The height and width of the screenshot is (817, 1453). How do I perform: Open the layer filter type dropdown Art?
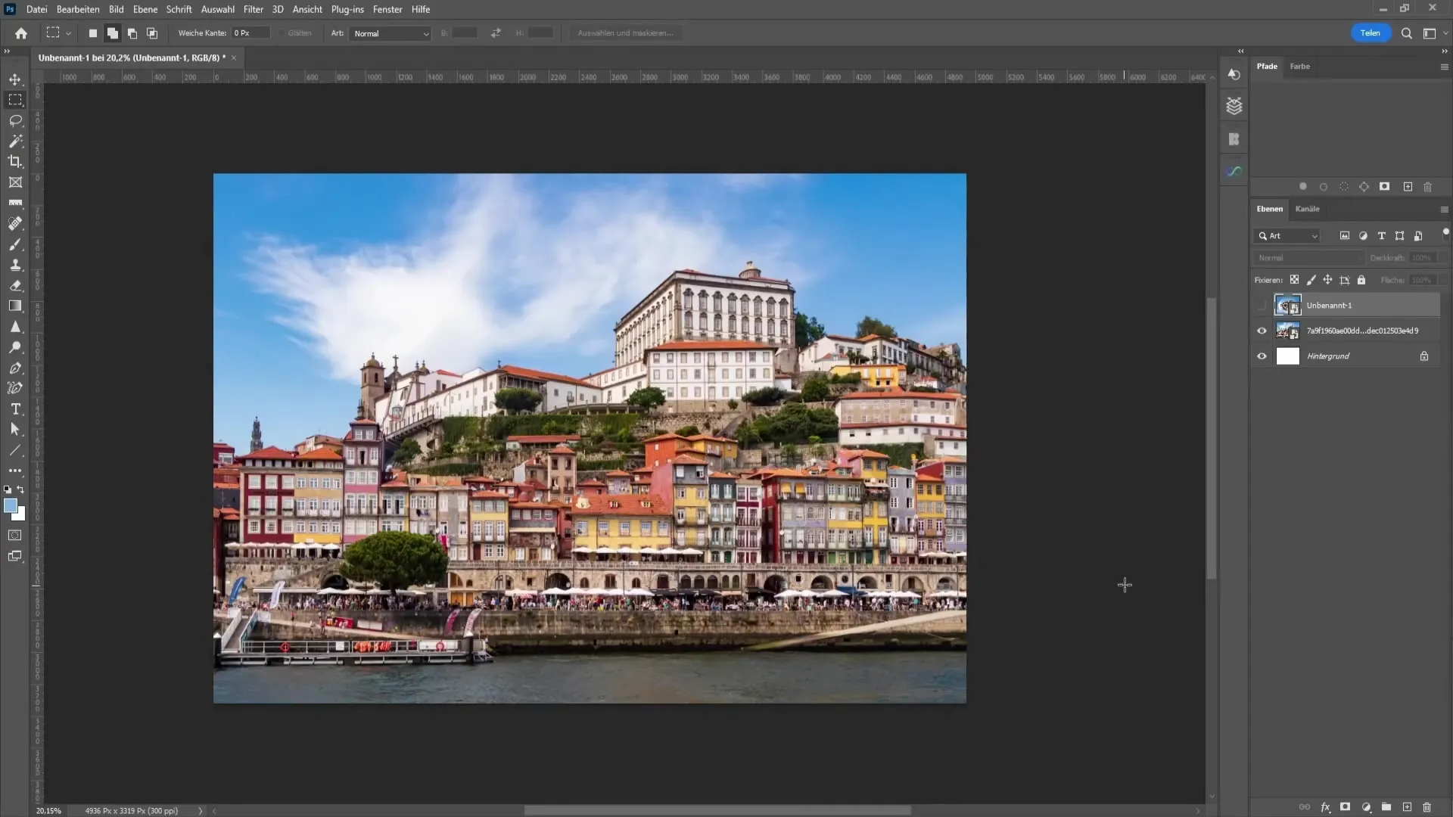pos(1288,236)
